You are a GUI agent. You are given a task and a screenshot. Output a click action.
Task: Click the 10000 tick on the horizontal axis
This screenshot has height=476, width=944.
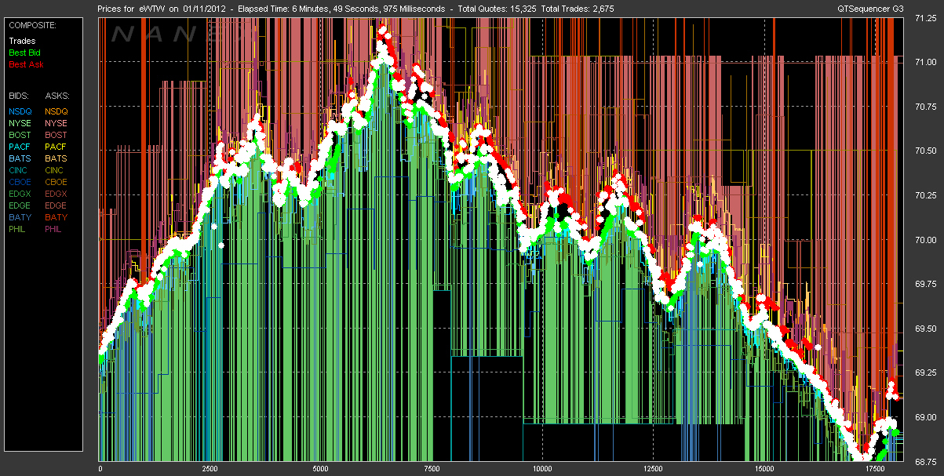[x=541, y=469]
